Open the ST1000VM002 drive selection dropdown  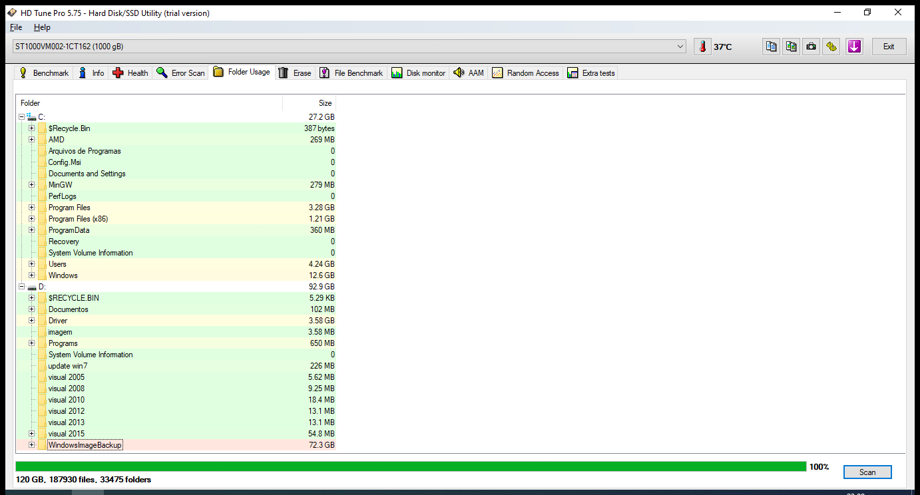tap(349, 47)
